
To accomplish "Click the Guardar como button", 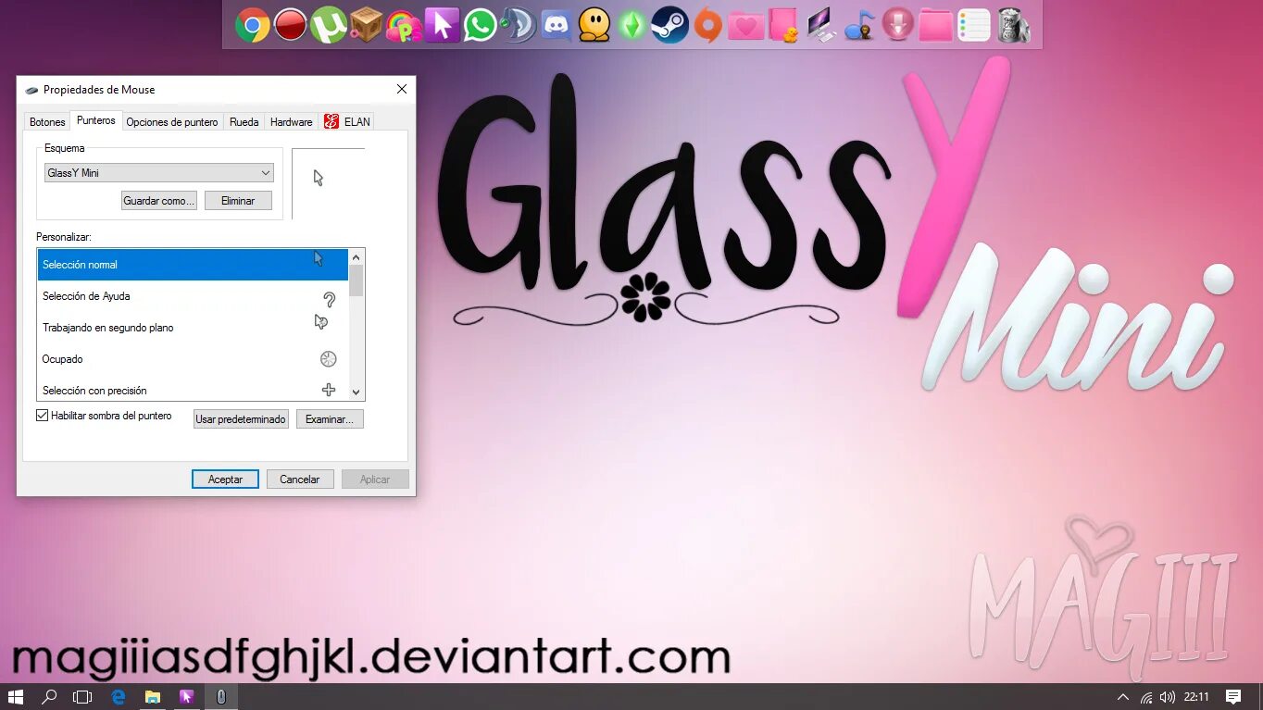I will coord(158,200).
